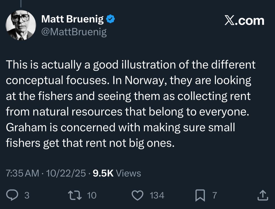The image size is (275, 209).
Task: View the 9.5K Views analytics
Action: point(117,173)
